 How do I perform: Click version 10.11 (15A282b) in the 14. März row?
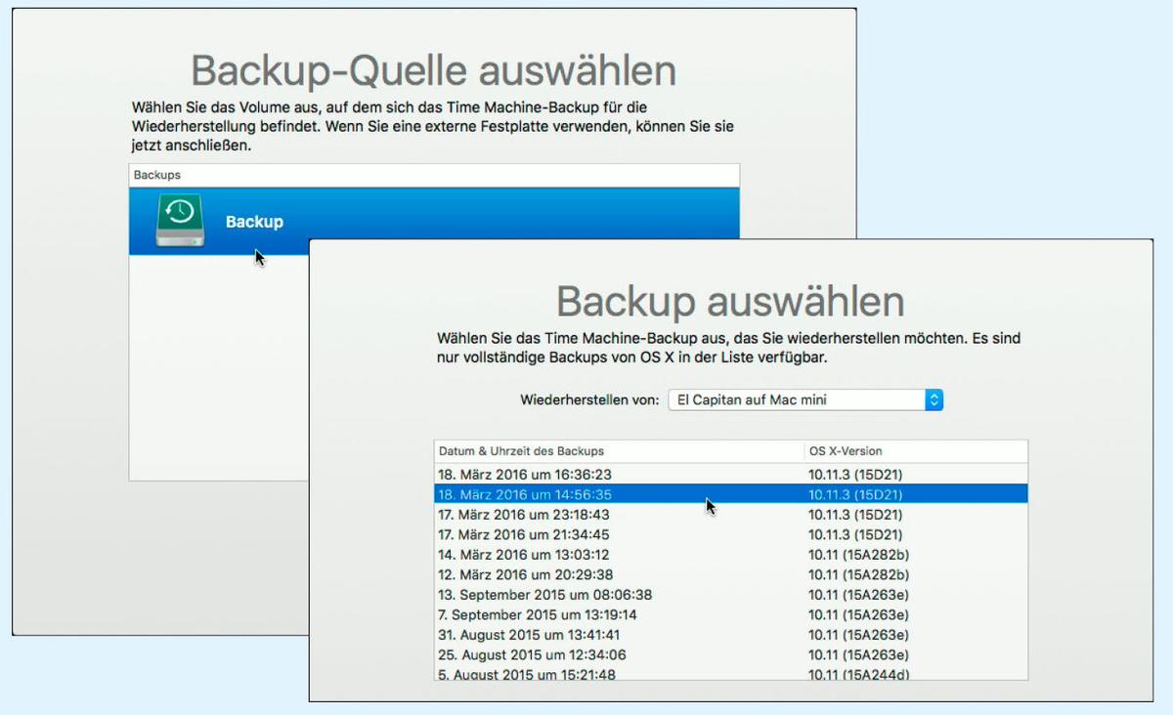858,554
